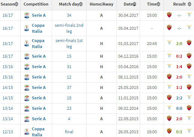Sort table by Time column arrows
This screenshot has height=137, width=194.
pos(158,4)
